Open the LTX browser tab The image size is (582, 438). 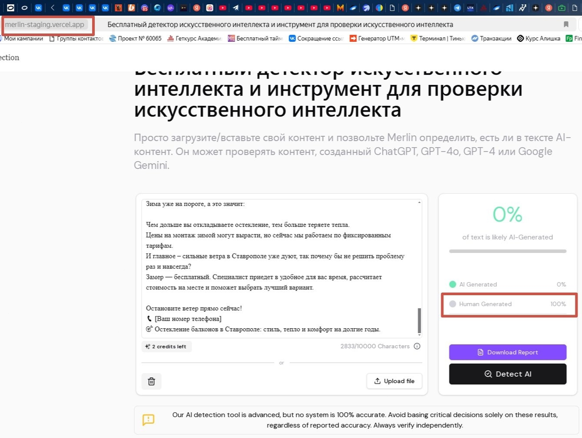tap(470, 8)
